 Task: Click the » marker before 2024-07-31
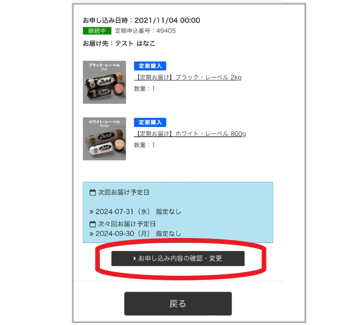click(x=91, y=212)
